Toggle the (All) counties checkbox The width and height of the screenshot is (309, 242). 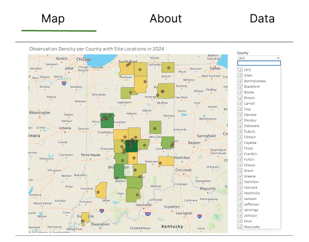[240, 69]
